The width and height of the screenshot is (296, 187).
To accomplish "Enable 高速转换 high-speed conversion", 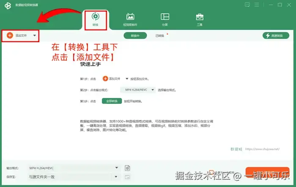I will point(276,35).
